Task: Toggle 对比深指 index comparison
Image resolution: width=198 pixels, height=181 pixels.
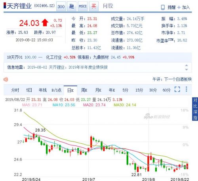Action: [195, 109]
